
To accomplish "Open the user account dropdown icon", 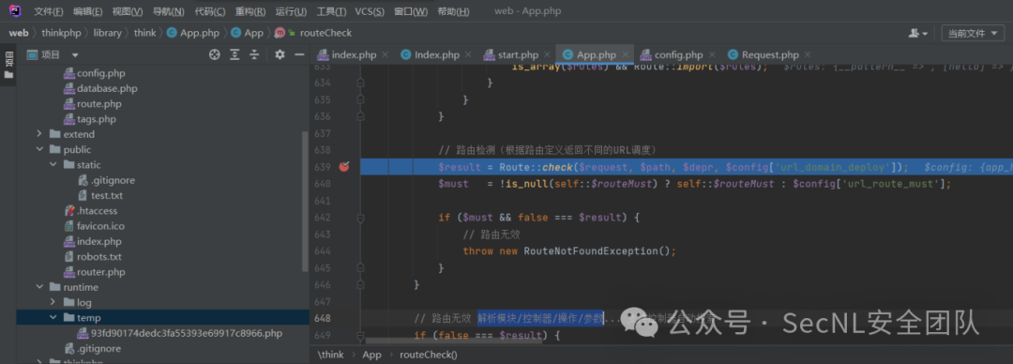I will [x=918, y=33].
